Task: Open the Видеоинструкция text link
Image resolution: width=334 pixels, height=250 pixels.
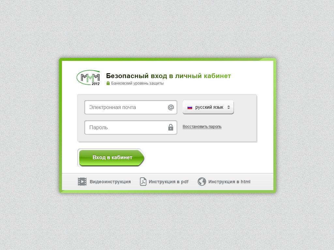Action: point(110,182)
